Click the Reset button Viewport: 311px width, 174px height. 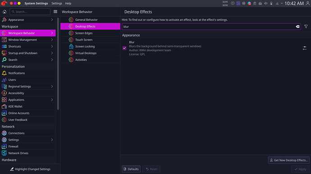[x=151, y=169]
